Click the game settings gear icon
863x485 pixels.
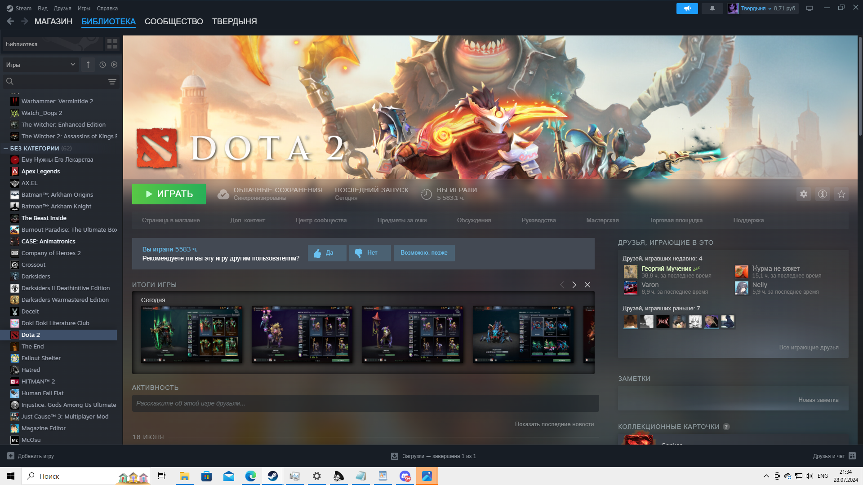(x=803, y=194)
